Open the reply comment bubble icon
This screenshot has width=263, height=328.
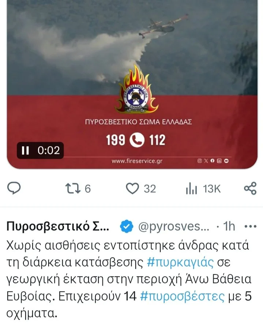coord(14,188)
